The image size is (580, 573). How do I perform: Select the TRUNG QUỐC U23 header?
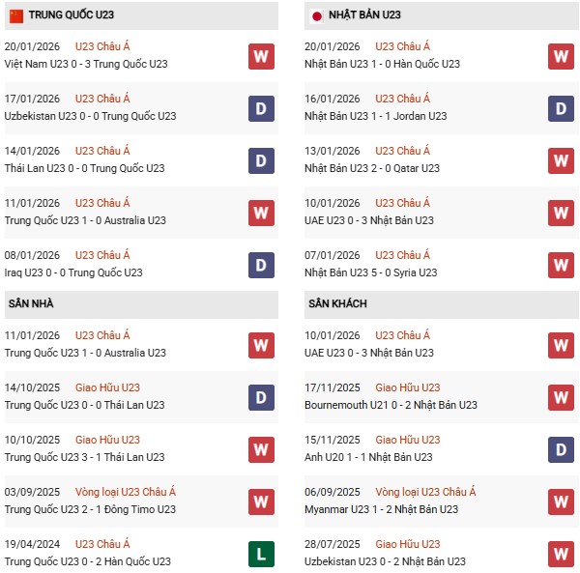point(68,15)
